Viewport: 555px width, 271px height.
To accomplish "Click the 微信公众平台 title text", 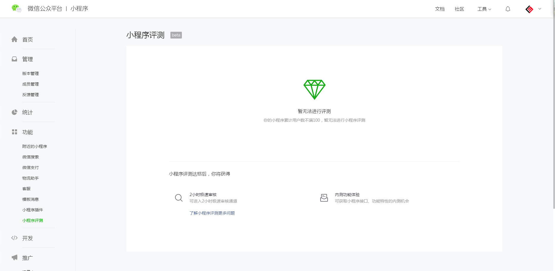I will [x=45, y=9].
